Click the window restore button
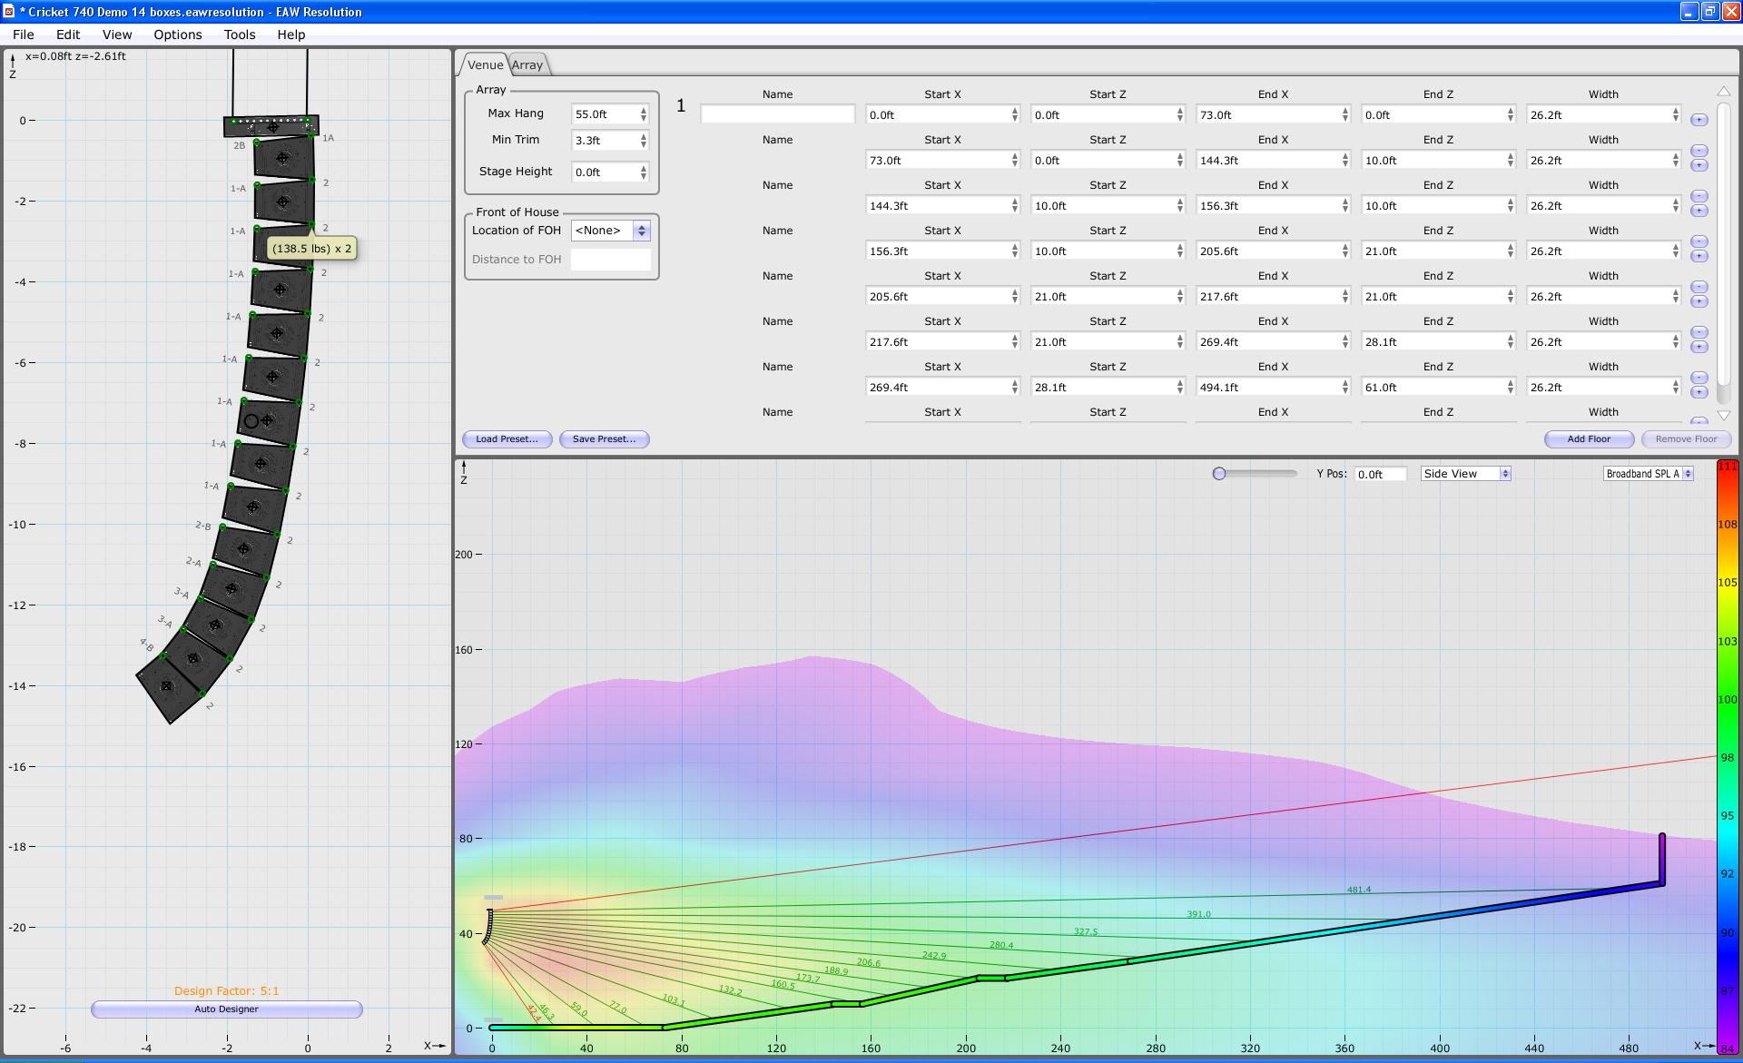The image size is (1743, 1063). (1709, 12)
